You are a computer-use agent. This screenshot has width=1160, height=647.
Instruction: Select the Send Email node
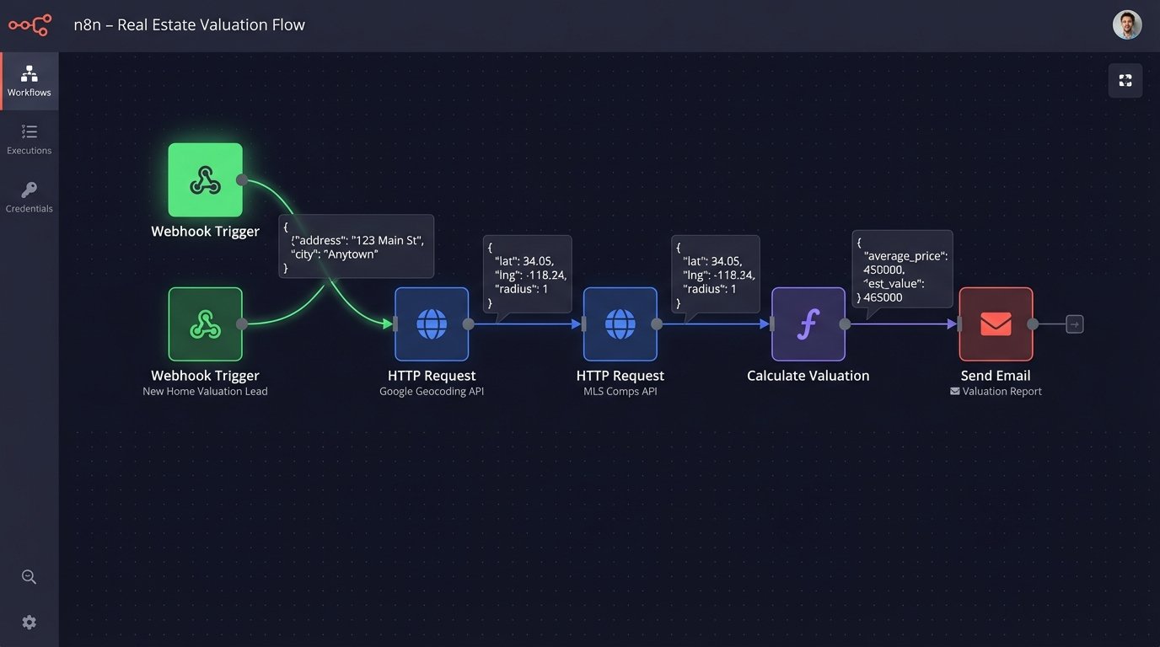click(x=996, y=324)
